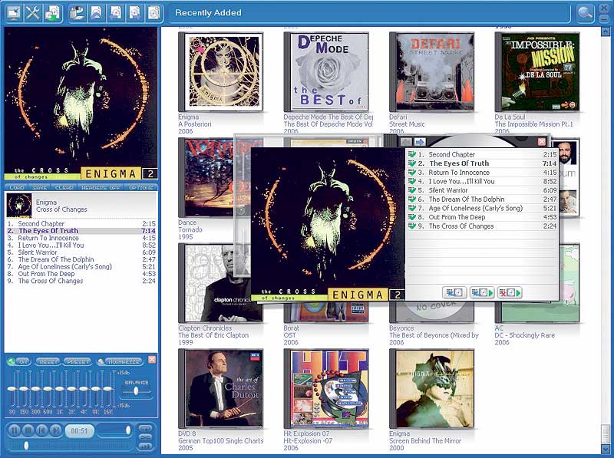Image resolution: width=614 pixels, height=458 pixels.
Task: Toggle the Normalize option in the equalizer
Action: (119, 361)
